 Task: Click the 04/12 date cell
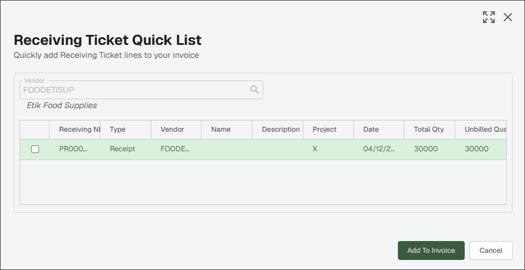379,149
